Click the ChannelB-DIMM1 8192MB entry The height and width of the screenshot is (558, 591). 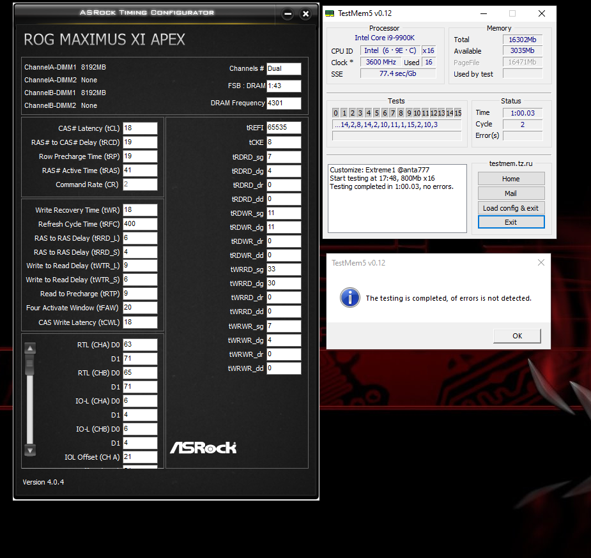point(65,93)
